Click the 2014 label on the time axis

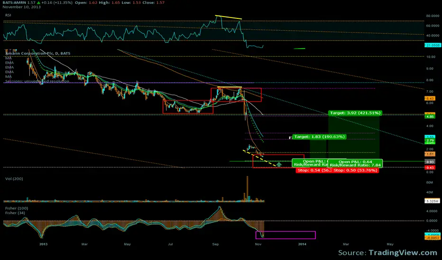302,244
